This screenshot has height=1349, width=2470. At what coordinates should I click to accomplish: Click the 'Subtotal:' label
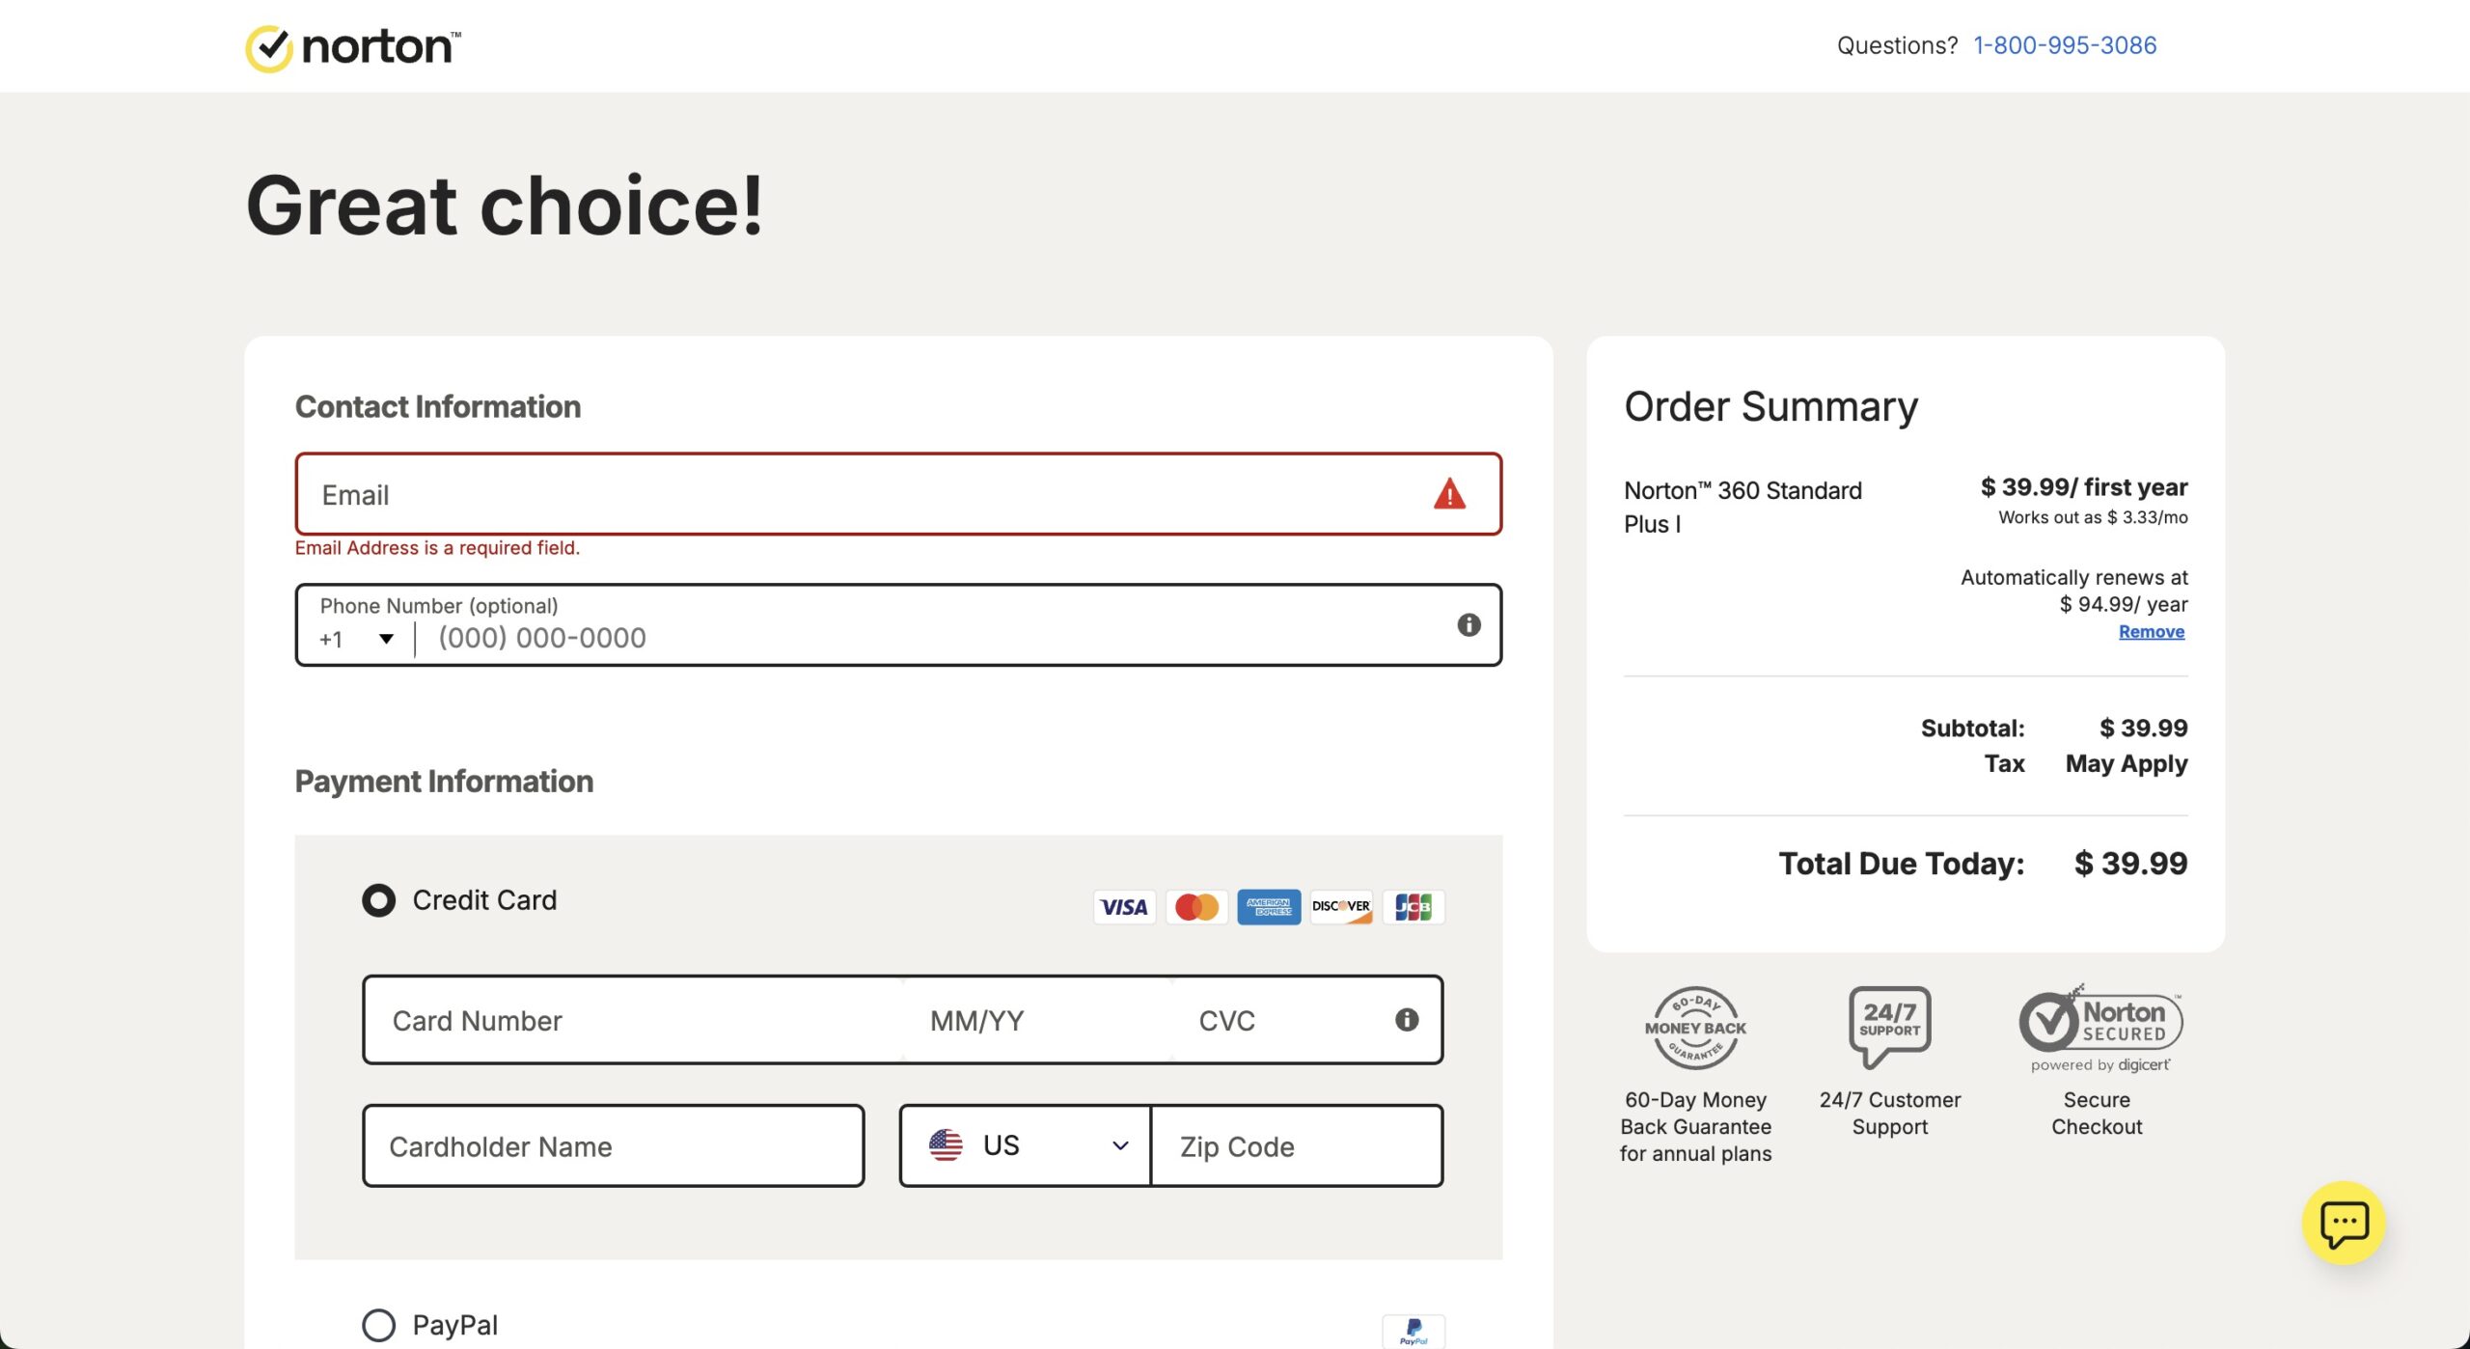coord(1972,729)
